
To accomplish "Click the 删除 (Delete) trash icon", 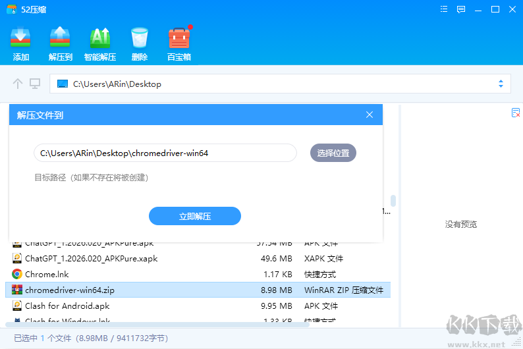I will point(140,43).
